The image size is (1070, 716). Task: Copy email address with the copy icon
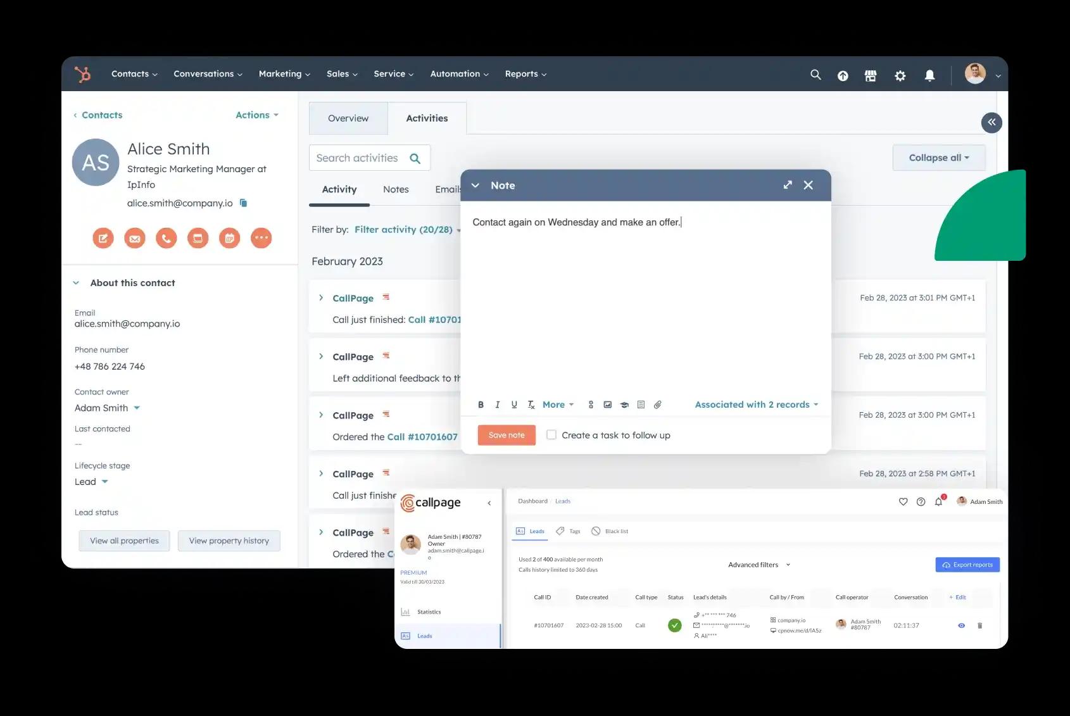[243, 203]
